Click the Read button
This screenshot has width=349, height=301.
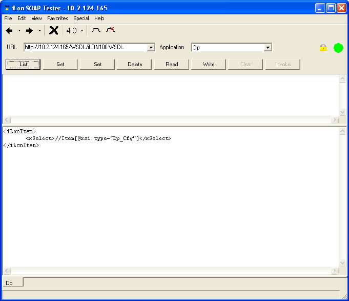pyautogui.click(x=171, y=64)
